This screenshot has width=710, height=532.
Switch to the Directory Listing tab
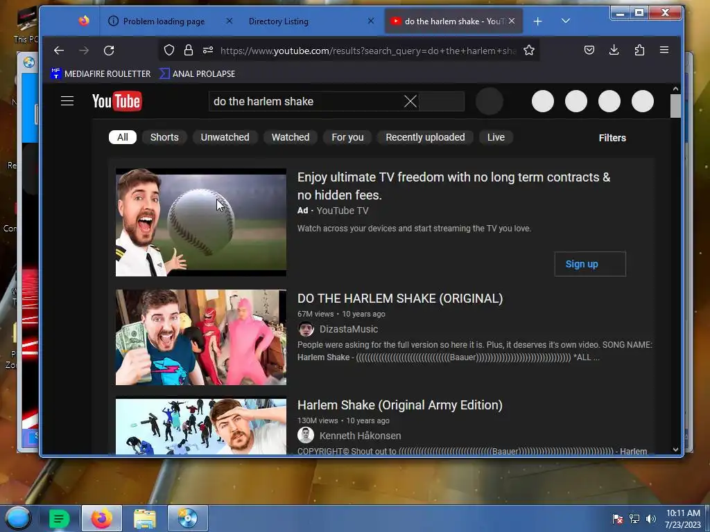tap(279, 21)
